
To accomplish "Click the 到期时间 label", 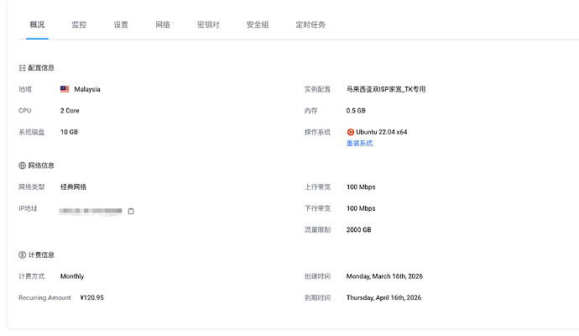I will 317,298.
